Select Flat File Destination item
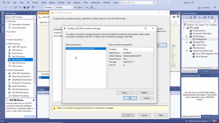Screen dimensions: 219x123 tap(20, 89)
